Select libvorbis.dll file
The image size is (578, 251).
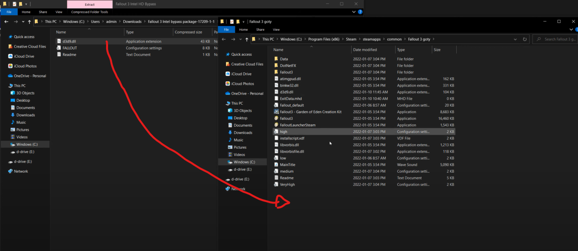point(289,145)
